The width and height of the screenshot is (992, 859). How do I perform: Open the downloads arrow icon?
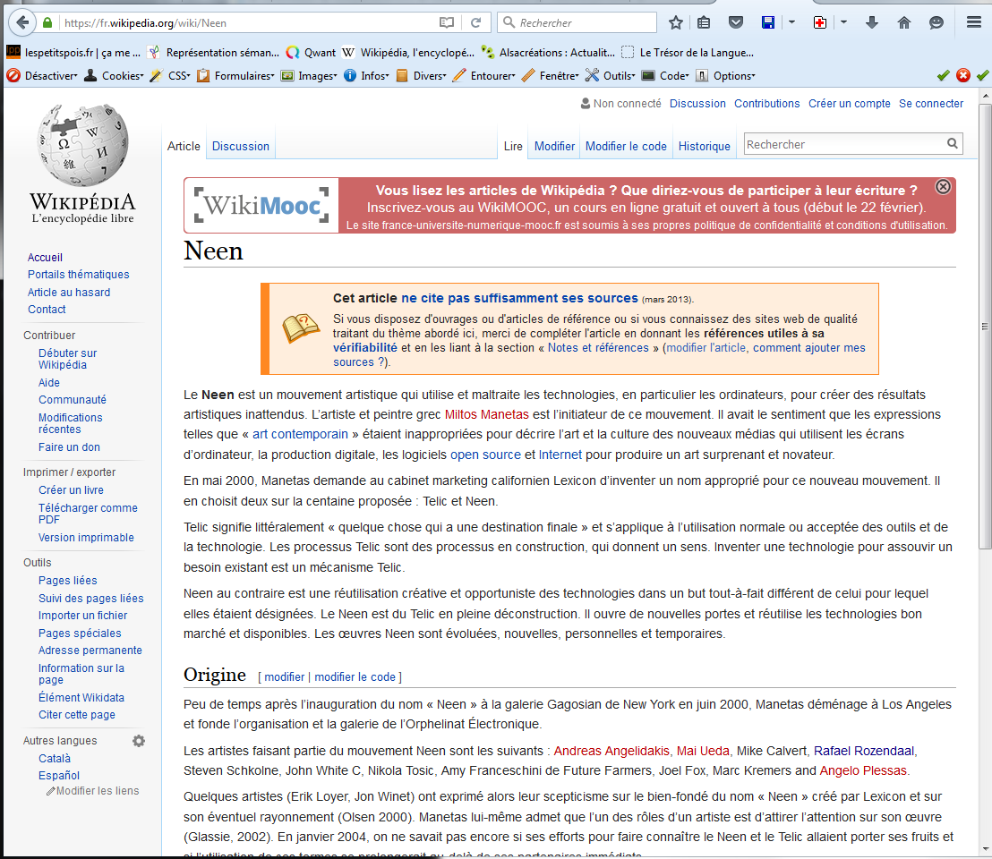click(872, 22)
